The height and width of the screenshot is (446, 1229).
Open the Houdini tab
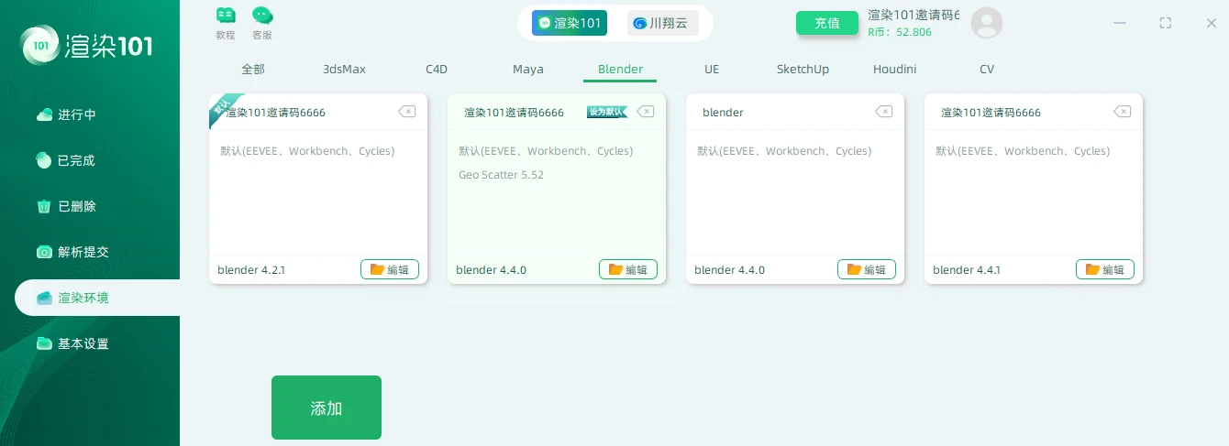click(x=894, y=70)
